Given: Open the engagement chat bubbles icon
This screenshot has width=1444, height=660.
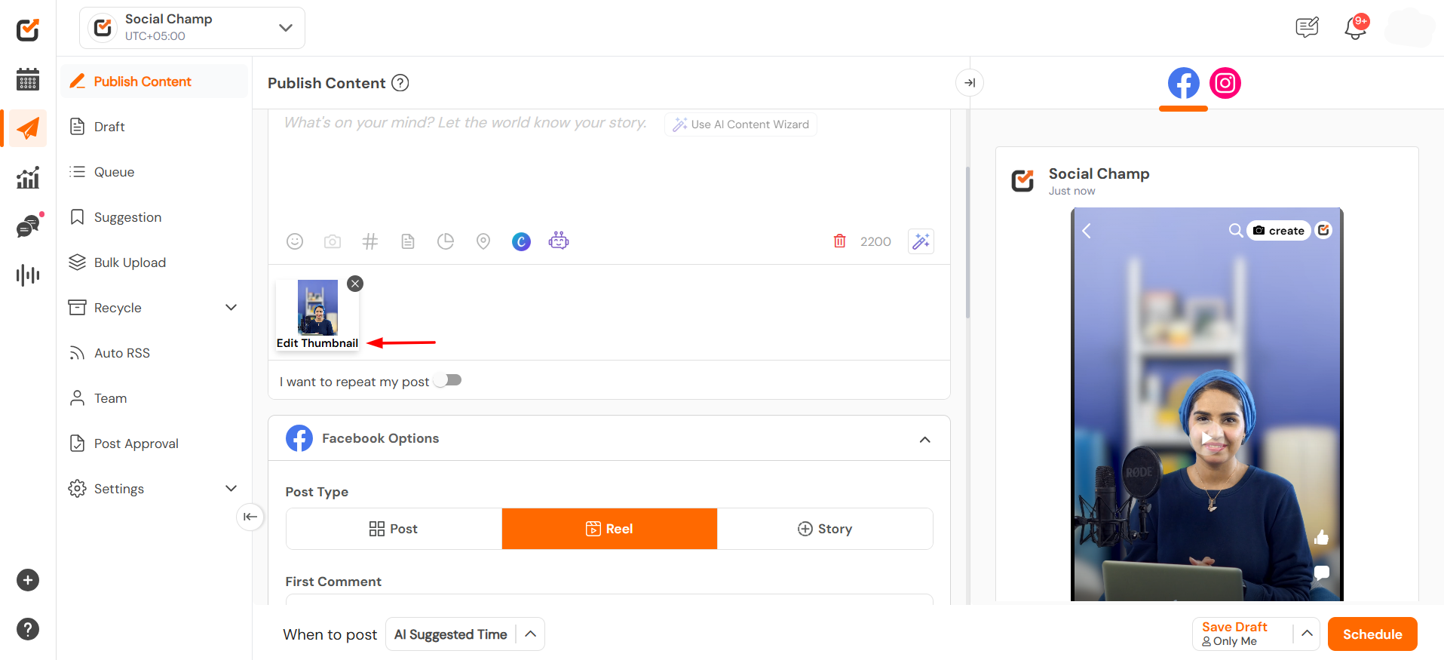Looking at the screenshot, I should [x=28, y=226].
